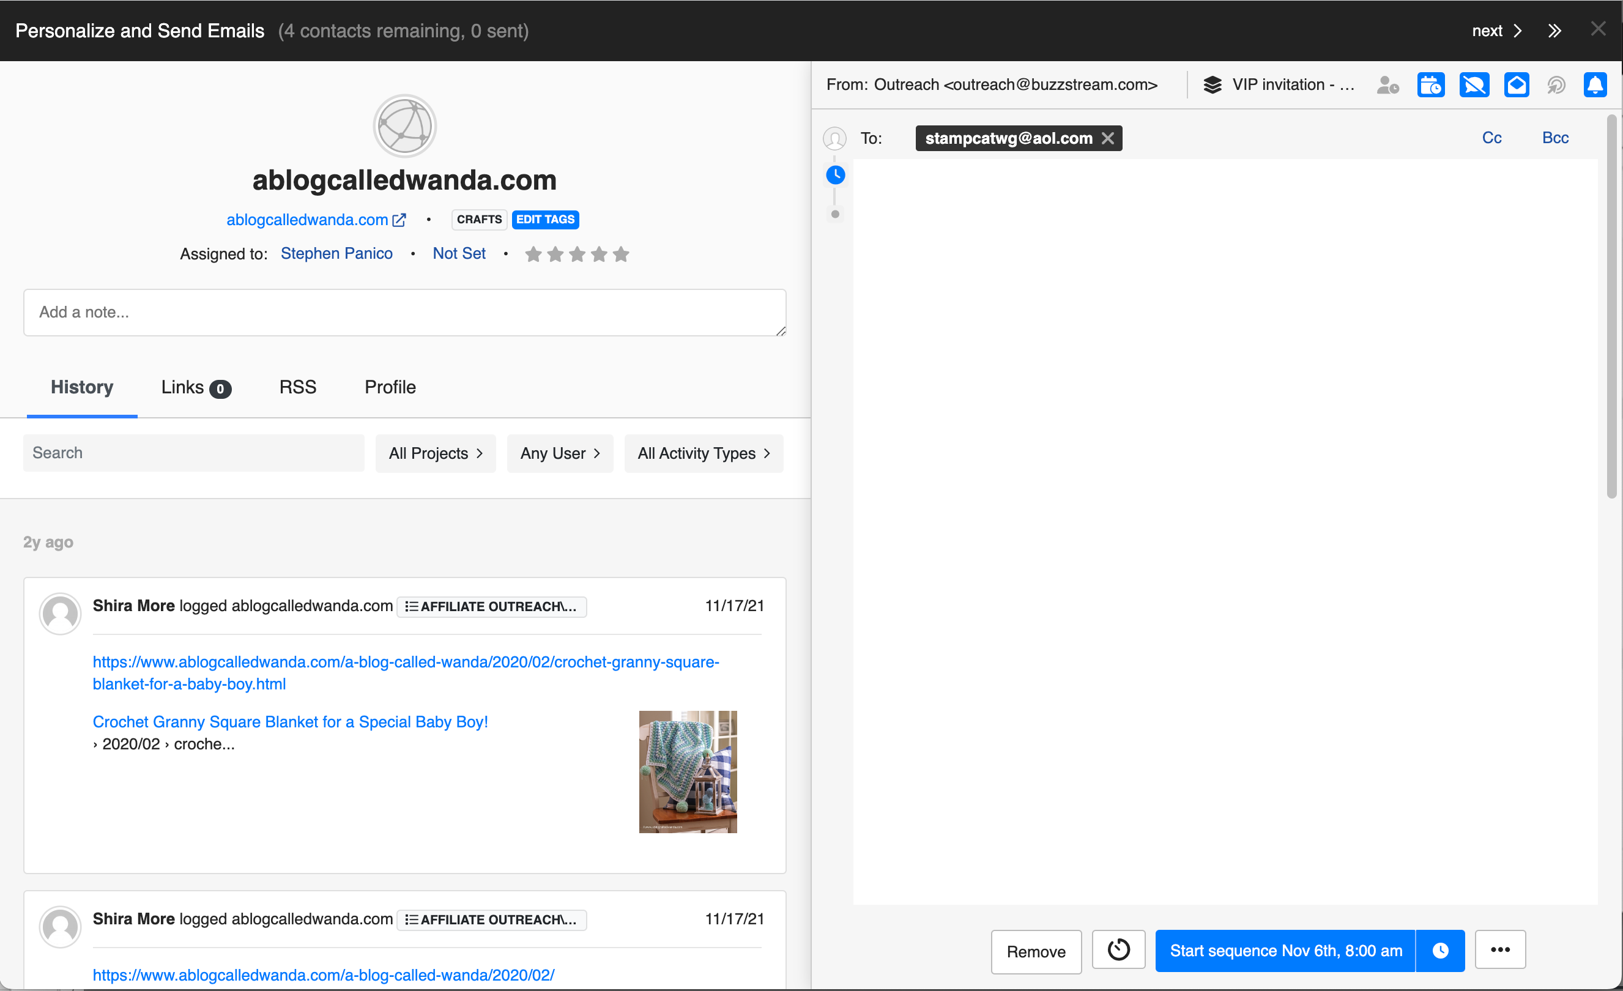
Task: Expand the Any User filter
Action: pos(560,453)
